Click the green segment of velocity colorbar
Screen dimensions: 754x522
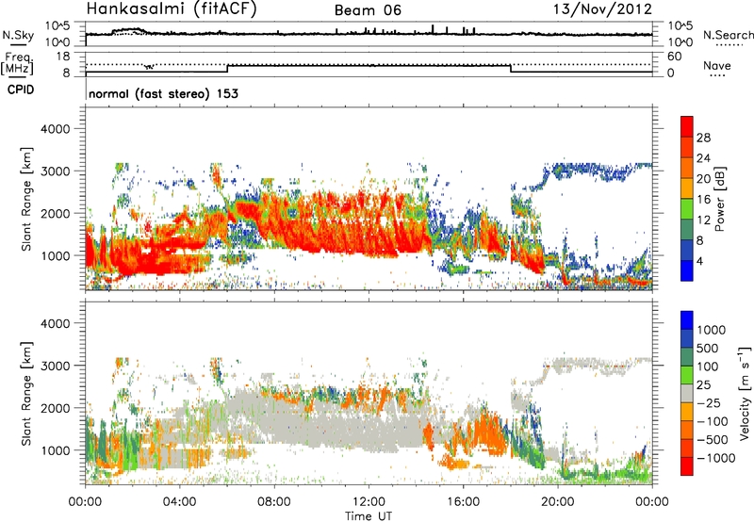click(687, 375)
